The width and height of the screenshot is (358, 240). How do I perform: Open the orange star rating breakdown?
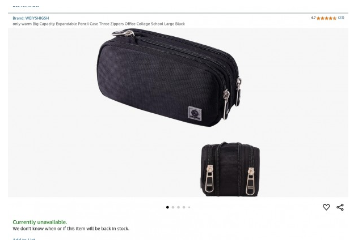pyautogui.click(x=326, y=18)
